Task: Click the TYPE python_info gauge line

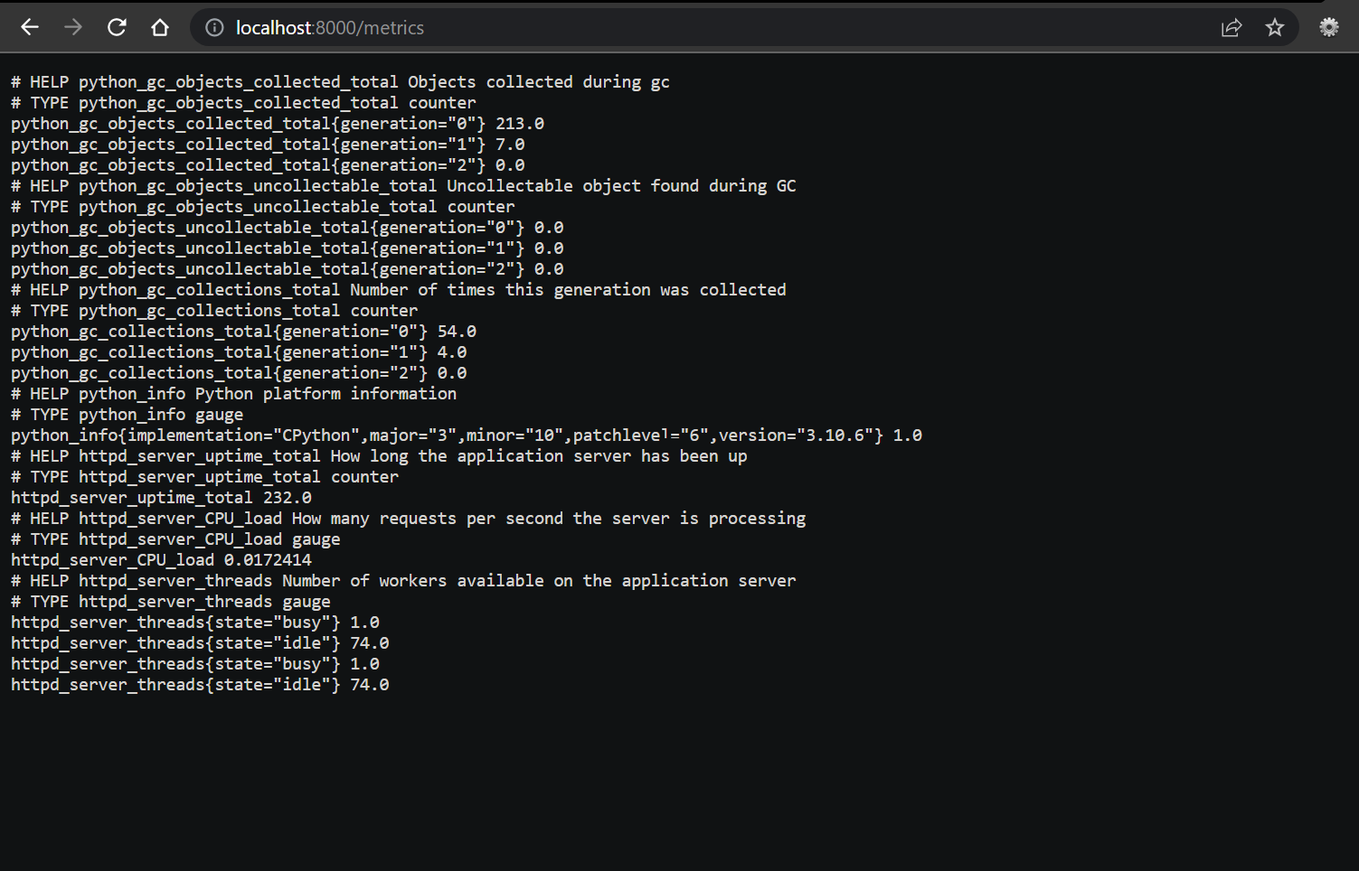Action: 127,415
